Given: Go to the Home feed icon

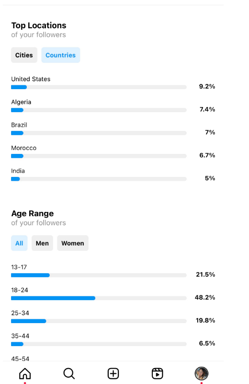Looking at the screenshot, I should (25, 373).
